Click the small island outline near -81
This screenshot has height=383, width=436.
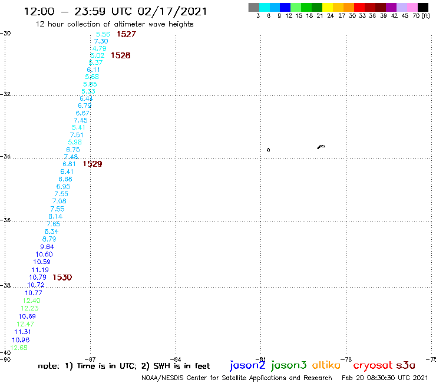(x=268, y=150)
